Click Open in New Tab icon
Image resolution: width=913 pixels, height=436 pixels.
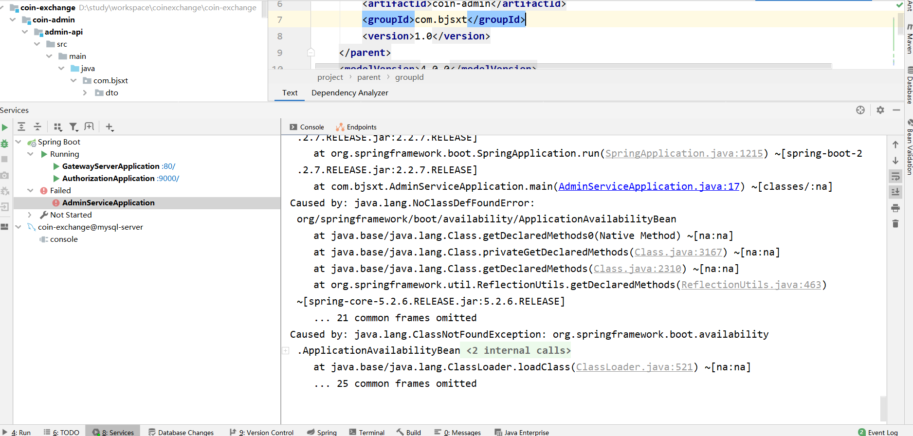89,127
